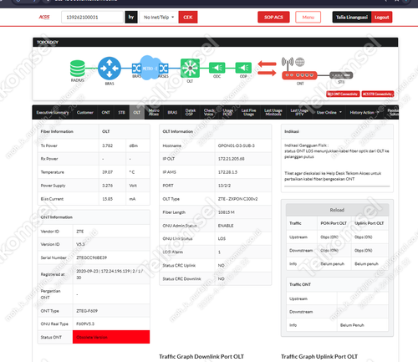Click Tx Power value 3.782
The image size is (418, 362).
107,145
